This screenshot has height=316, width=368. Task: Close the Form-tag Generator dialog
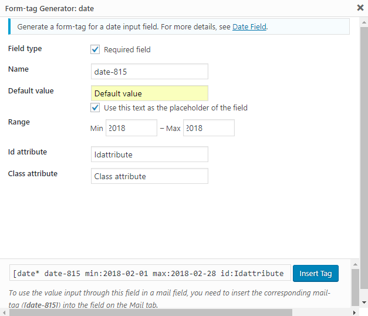pyautogui.click(x=359, y=8)
